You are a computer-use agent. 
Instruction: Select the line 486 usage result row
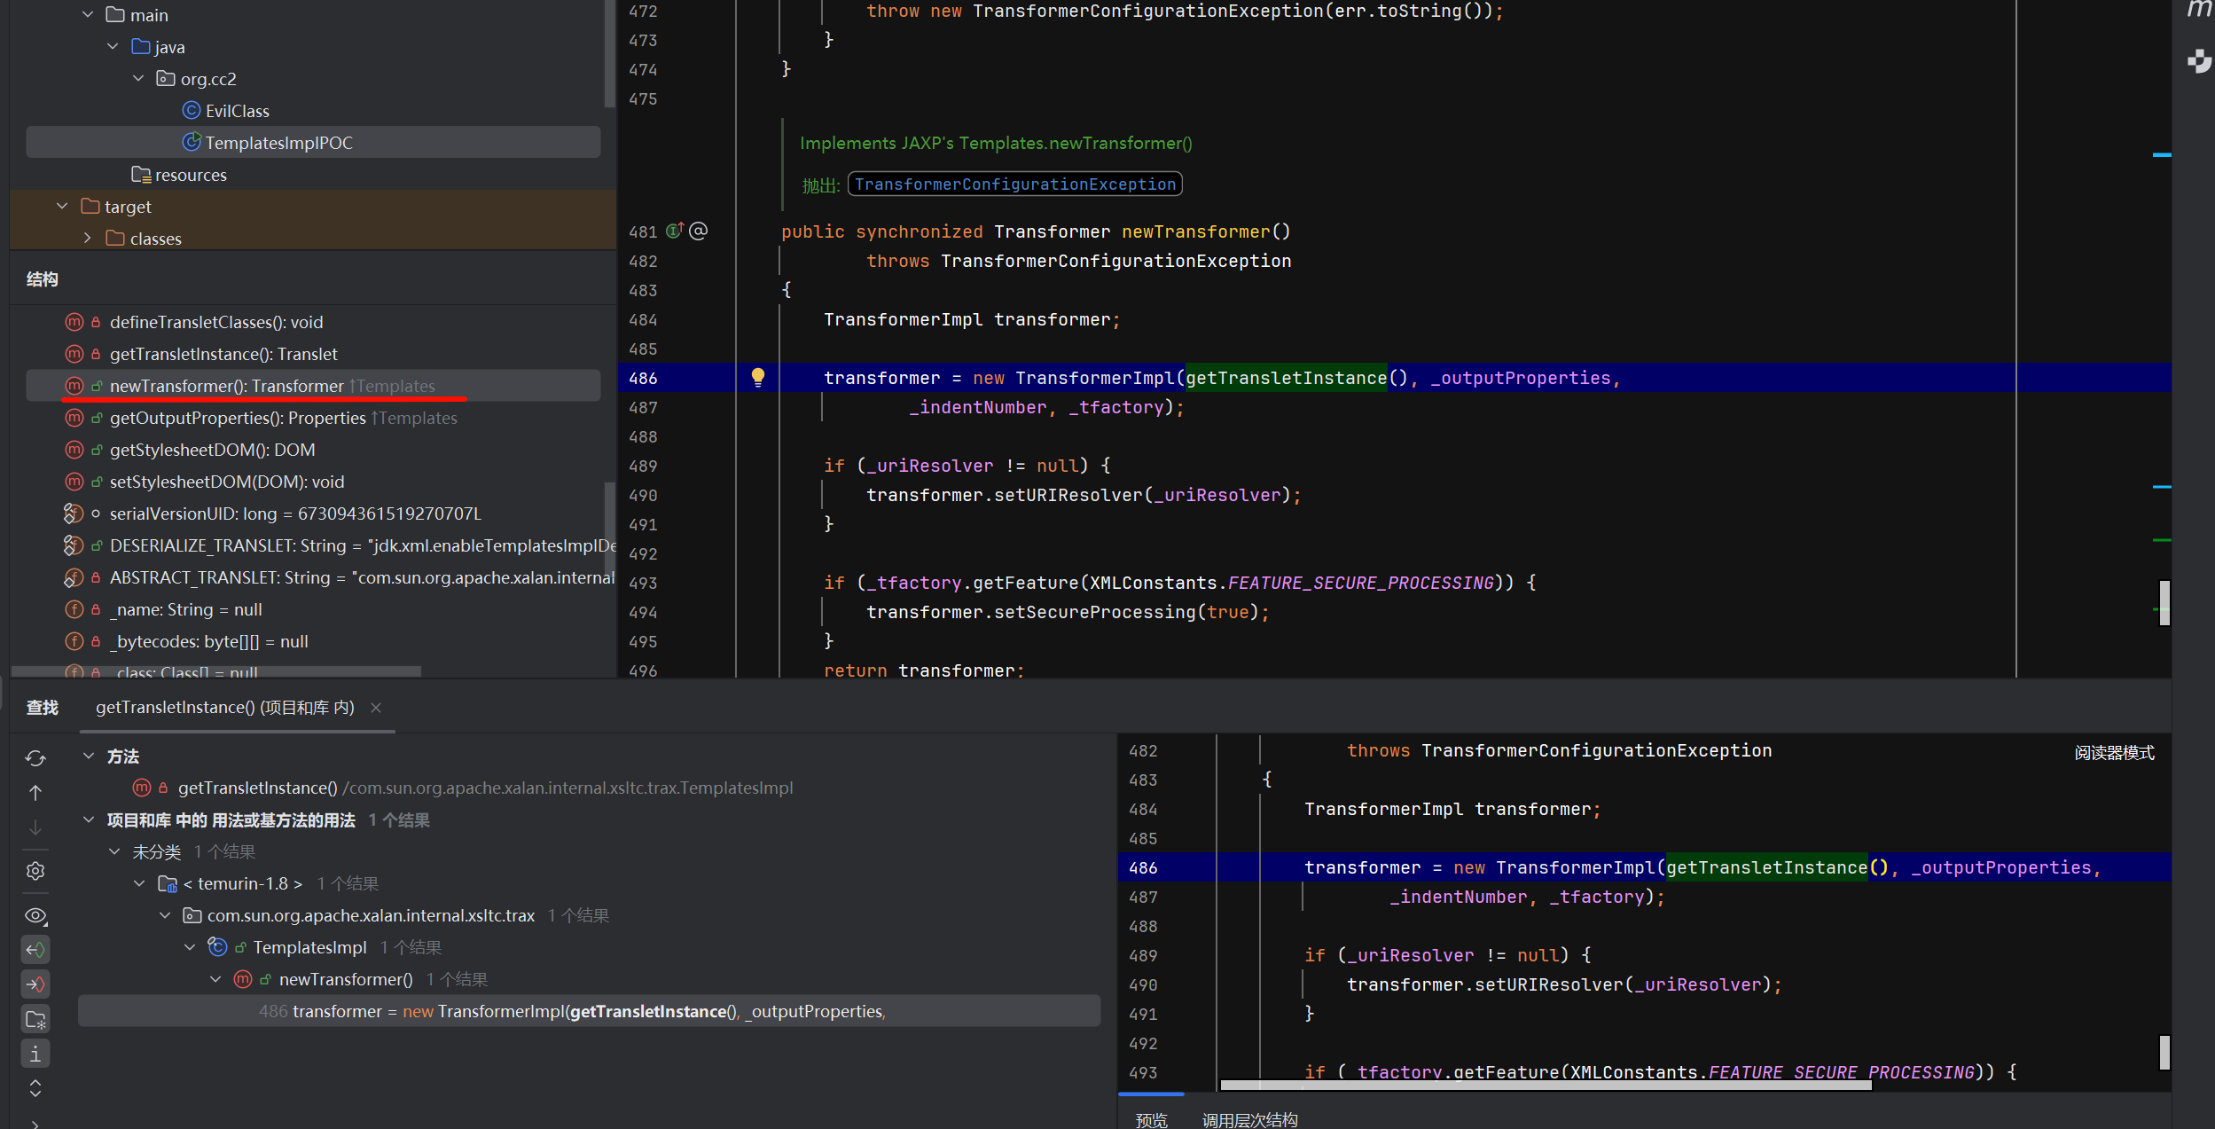pyautogui.click(x=589, y=1011)
